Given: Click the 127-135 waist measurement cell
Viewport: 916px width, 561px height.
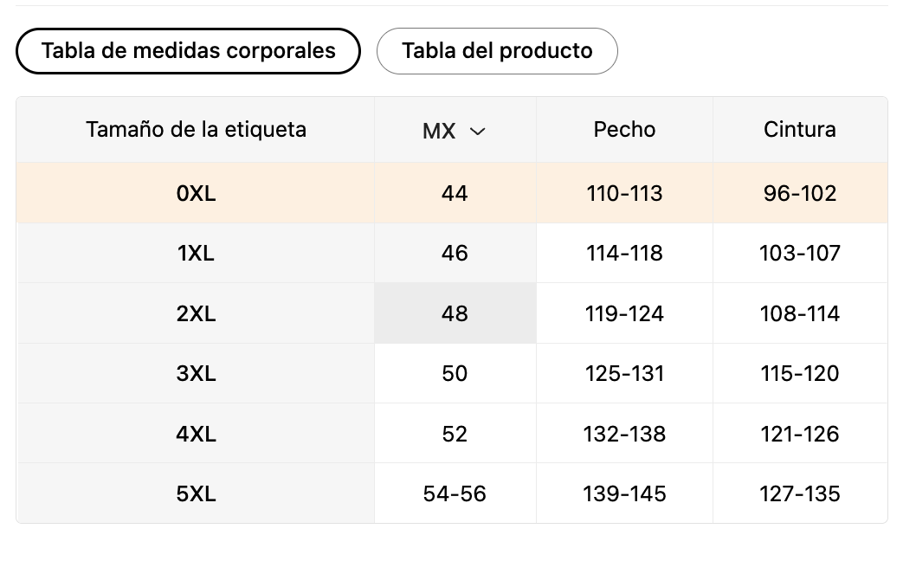Looking at the screenshot, I should 800,493.
